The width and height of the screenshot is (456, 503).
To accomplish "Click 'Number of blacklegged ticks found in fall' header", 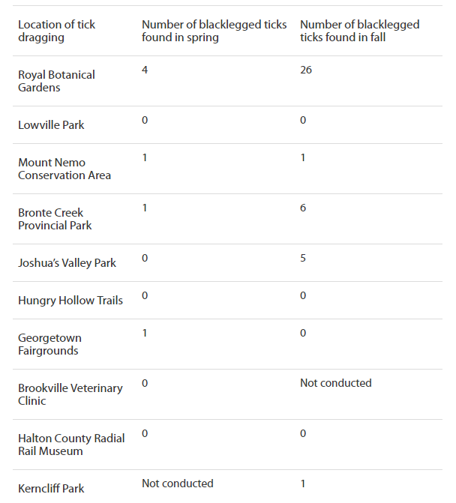I will click(x=359, y=31).
